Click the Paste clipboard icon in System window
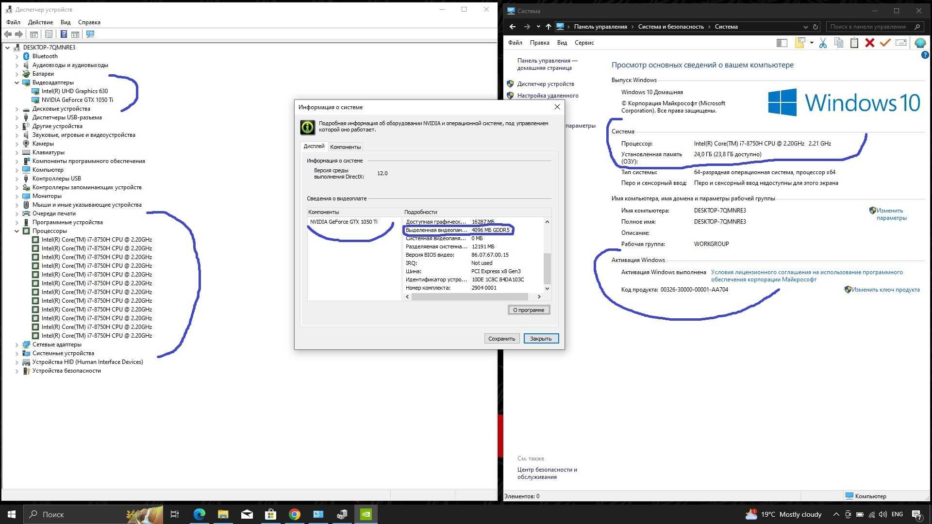932x524 pixels. click(x=854, y=43)
